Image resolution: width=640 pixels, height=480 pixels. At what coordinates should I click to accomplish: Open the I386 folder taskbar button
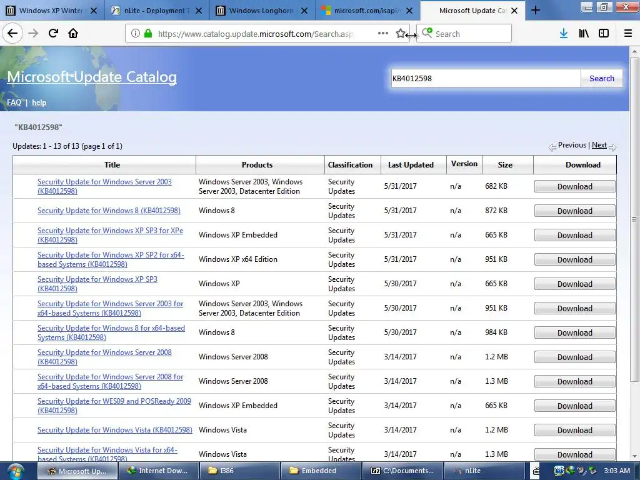[240, 471]
